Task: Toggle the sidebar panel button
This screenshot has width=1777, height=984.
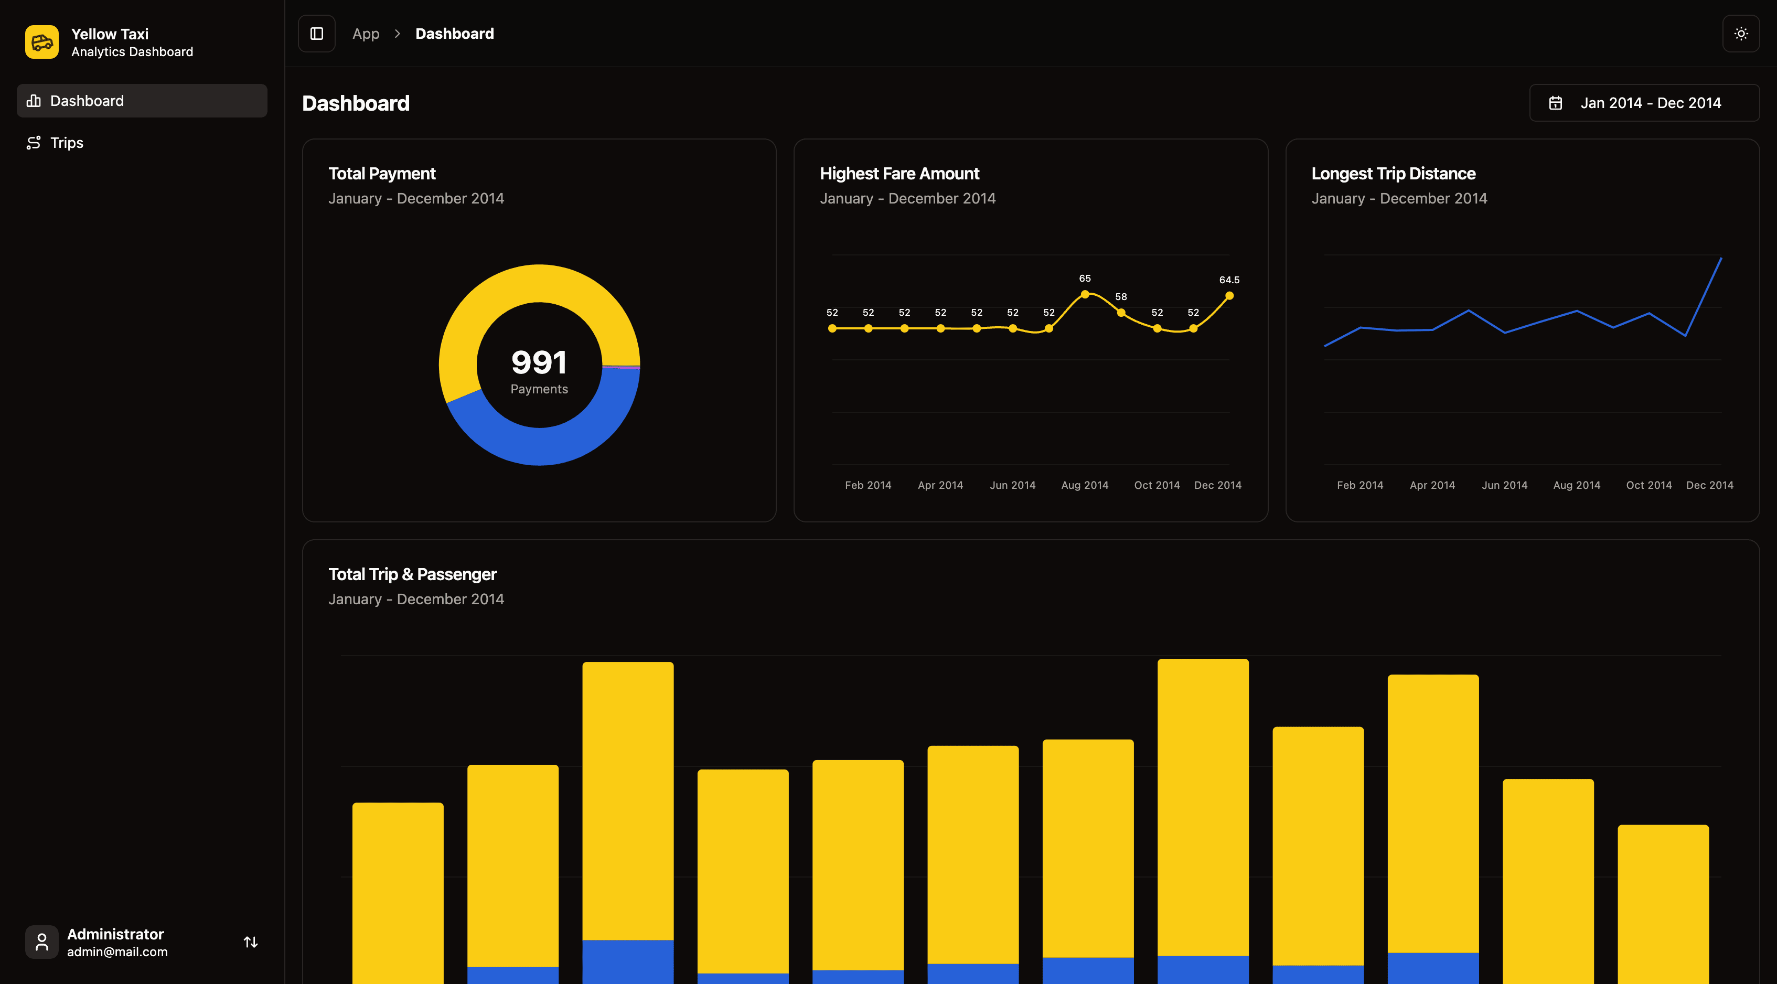Action: tap(317, 34)
